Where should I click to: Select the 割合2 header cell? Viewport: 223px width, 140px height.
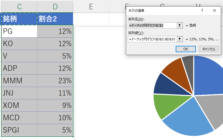(55, 19)
